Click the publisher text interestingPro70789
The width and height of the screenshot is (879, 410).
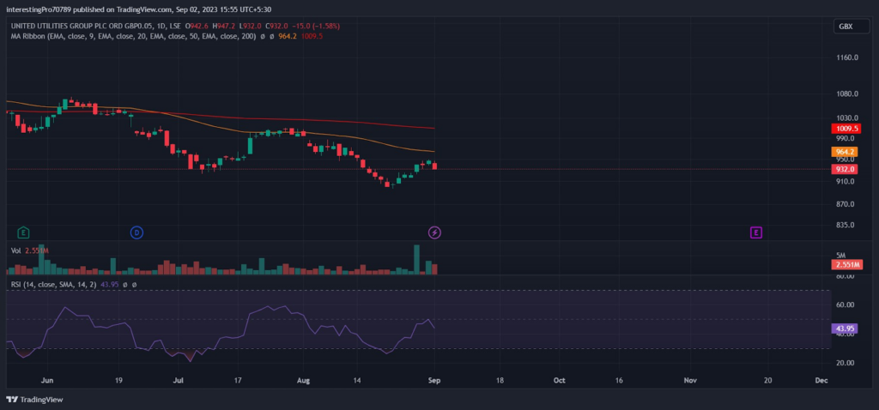pyautogui.click(x=39, y=9)
